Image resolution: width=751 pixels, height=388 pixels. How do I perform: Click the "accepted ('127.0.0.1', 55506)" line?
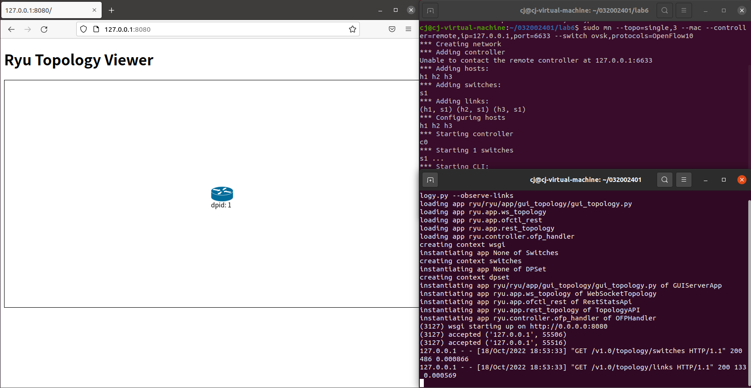click(493, 334)
